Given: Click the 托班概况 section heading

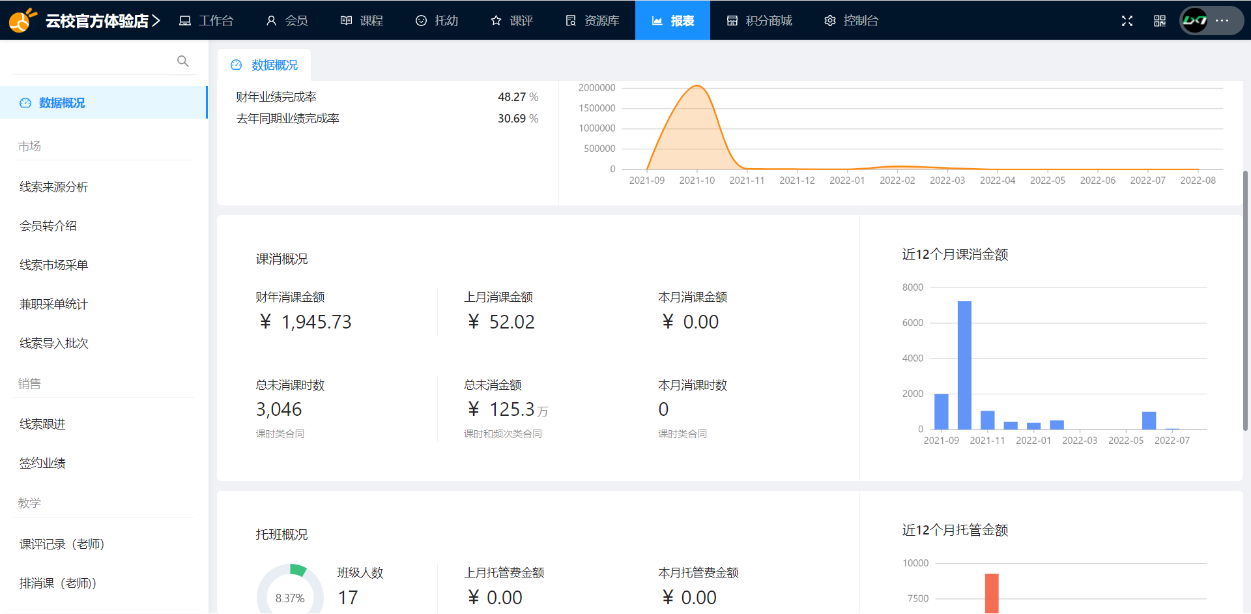Looking at the screenshot, I should [281, 535].
